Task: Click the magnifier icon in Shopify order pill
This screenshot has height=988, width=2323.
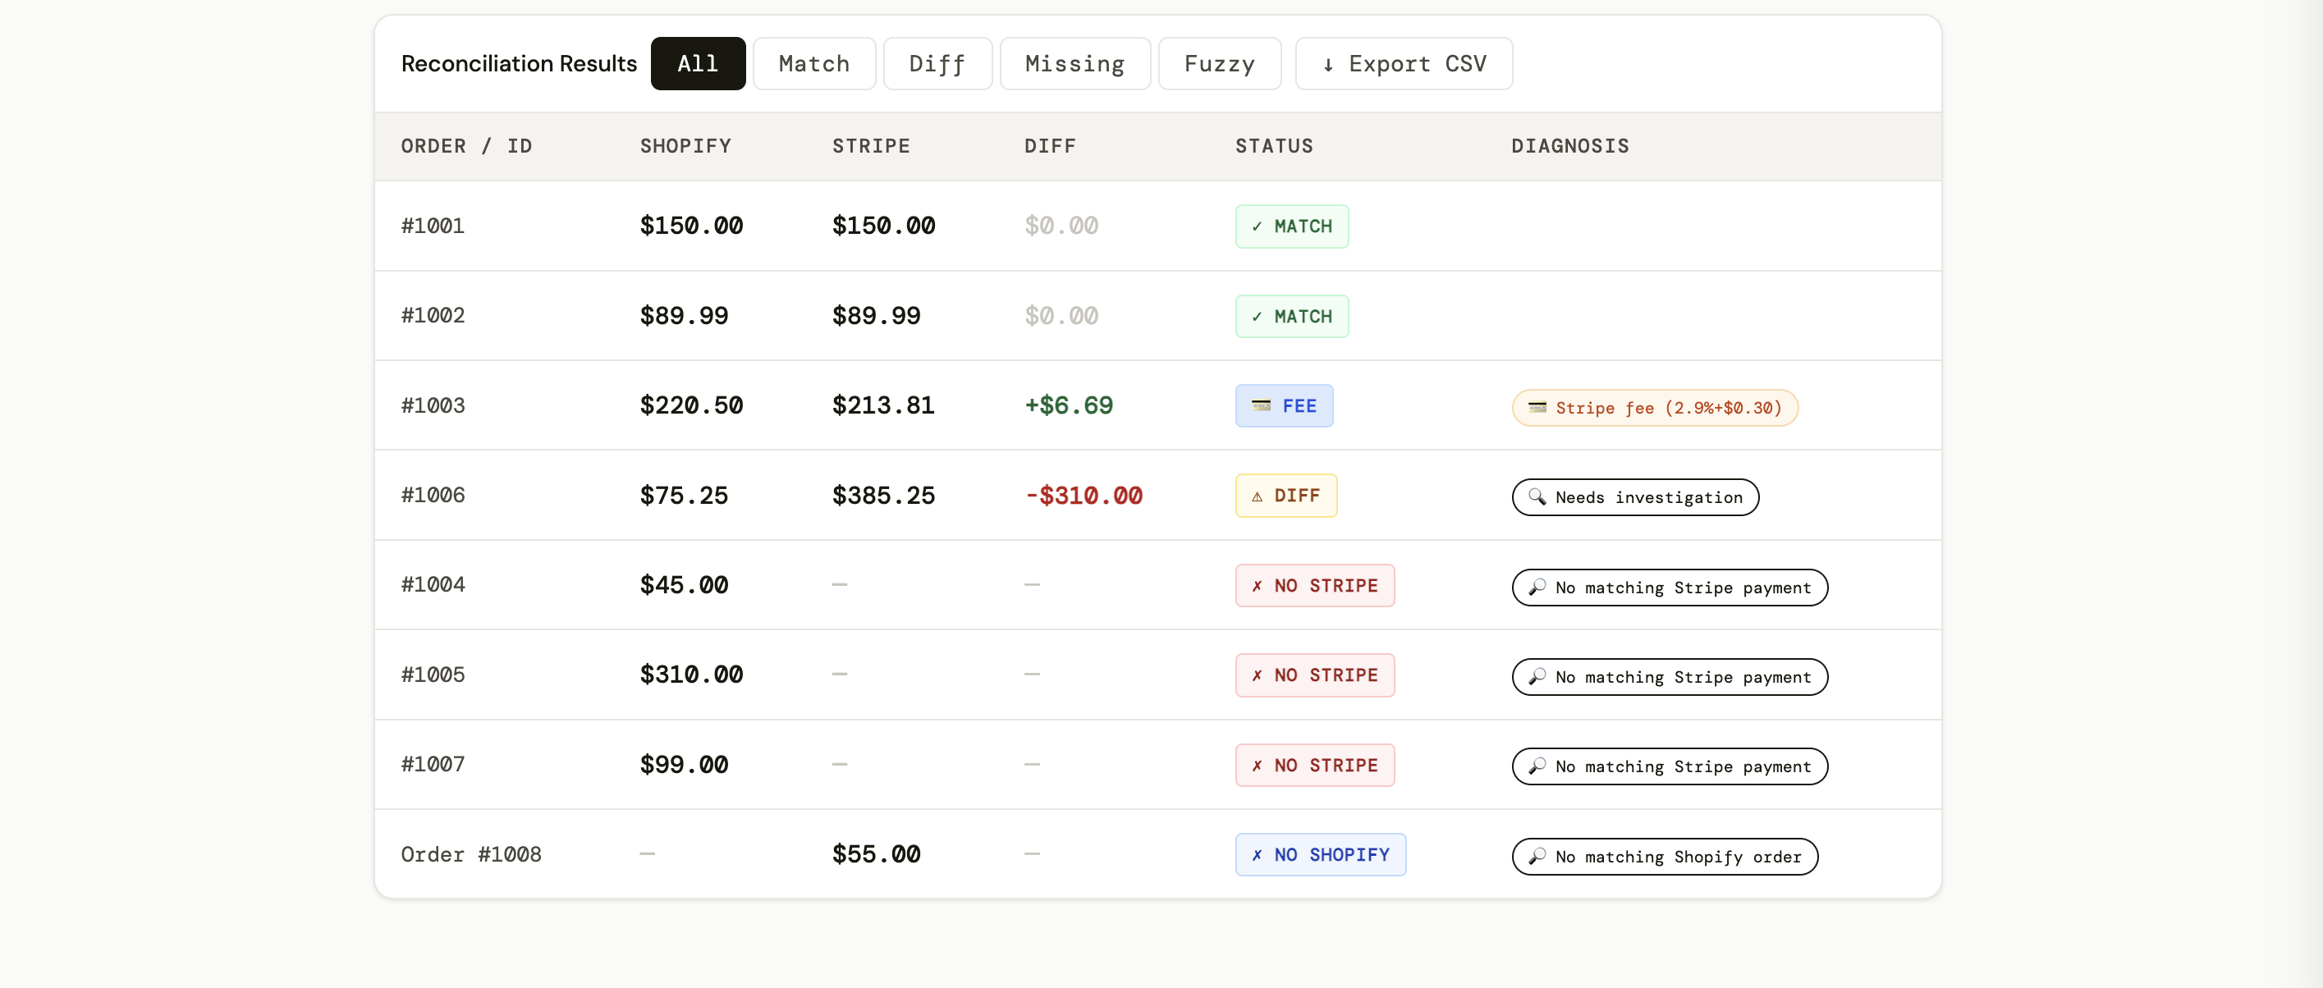Action: (x=1537, y=856)
